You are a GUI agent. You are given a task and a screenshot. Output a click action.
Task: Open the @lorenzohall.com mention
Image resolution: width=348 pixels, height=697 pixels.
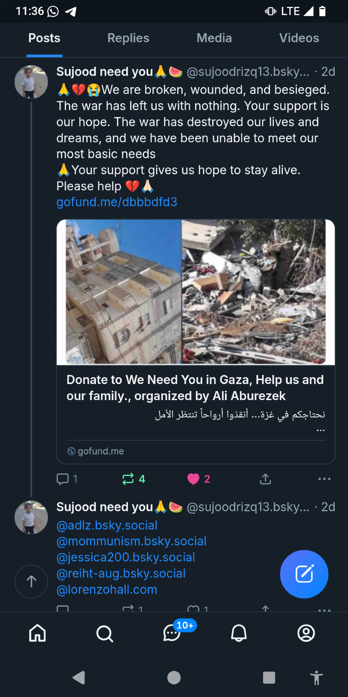(106, 589)
